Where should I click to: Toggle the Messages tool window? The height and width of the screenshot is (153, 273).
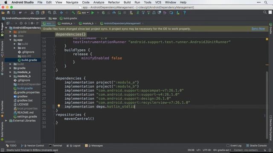(x=94, y=145)
